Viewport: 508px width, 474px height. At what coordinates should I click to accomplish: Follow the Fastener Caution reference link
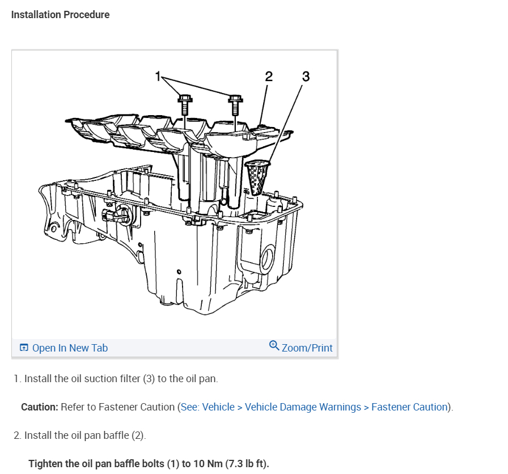[x=314, y=407]
